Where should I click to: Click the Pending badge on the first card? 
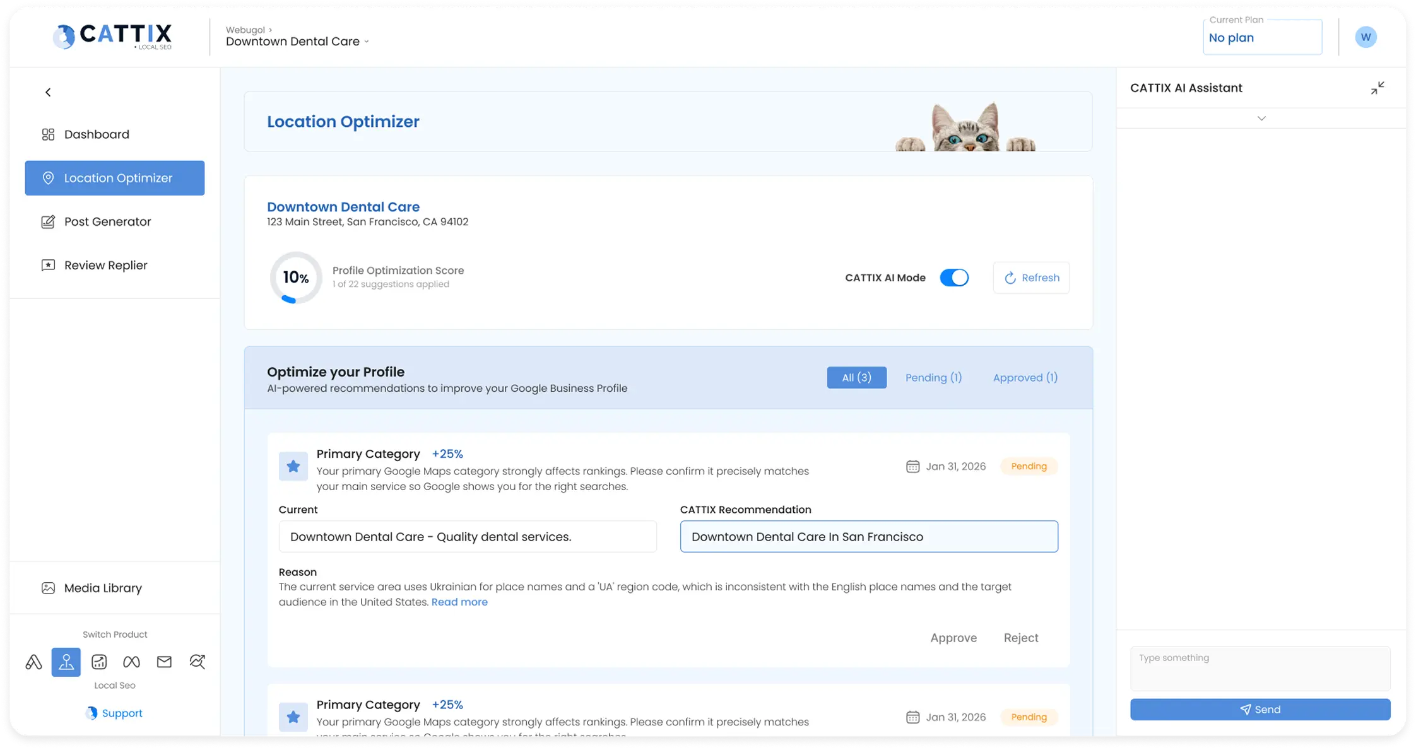(x=1029, y=466)
